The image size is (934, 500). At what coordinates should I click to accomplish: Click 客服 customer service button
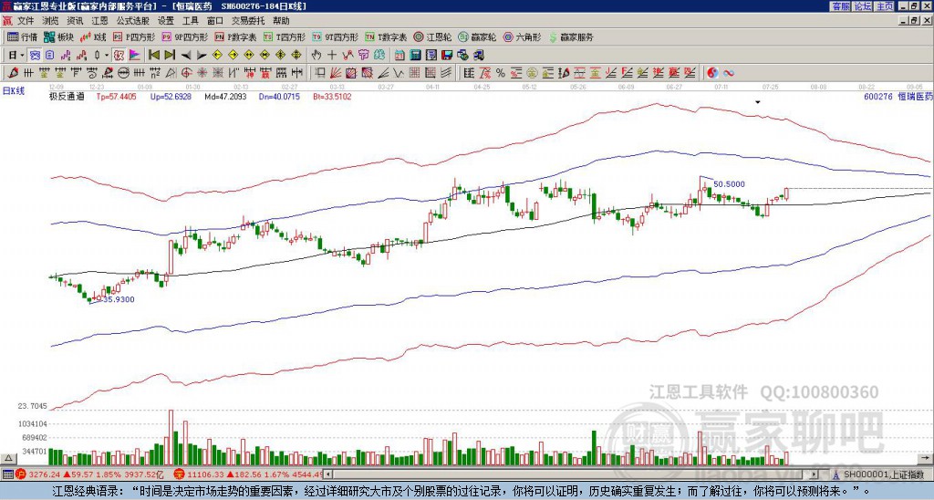[840, 6]
